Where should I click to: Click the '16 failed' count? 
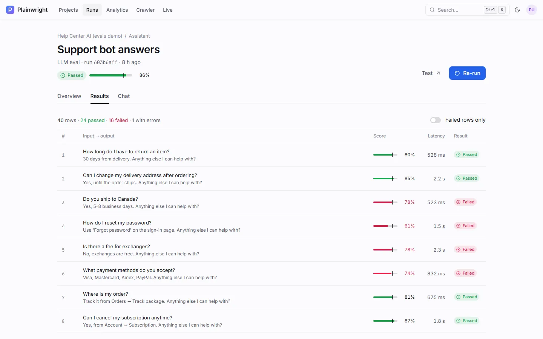(x=118, y=121)
